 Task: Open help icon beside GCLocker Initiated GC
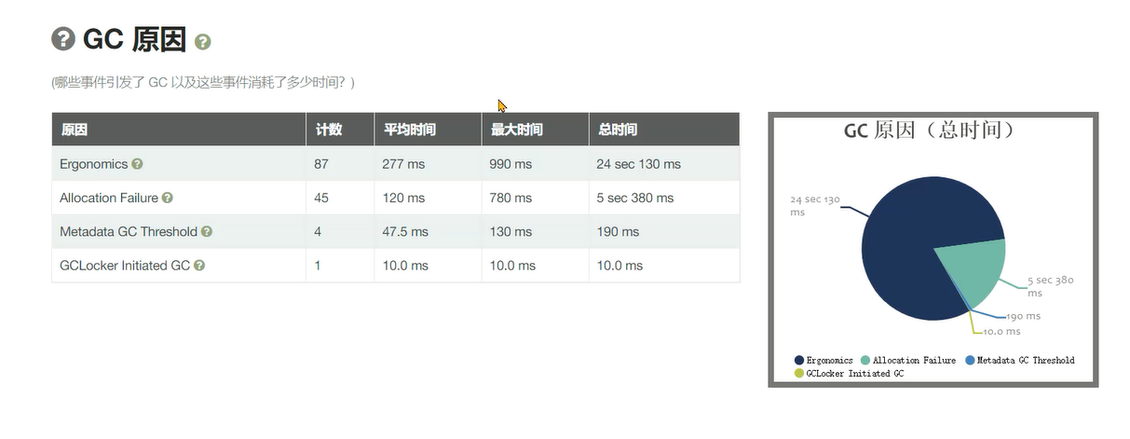[x=199, y=266]
